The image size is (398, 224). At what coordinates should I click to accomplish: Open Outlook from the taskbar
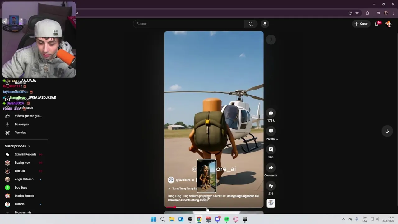tap(181, 219)
